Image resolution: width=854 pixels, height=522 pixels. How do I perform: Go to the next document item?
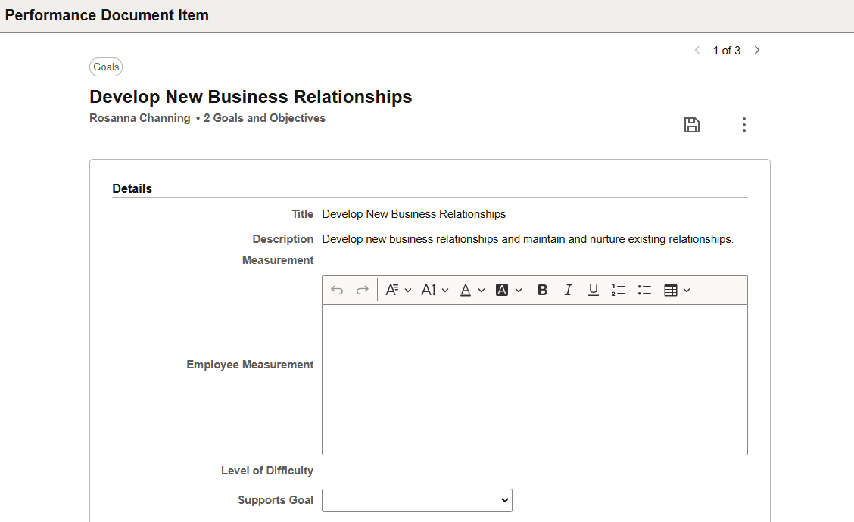click(757, 50)
